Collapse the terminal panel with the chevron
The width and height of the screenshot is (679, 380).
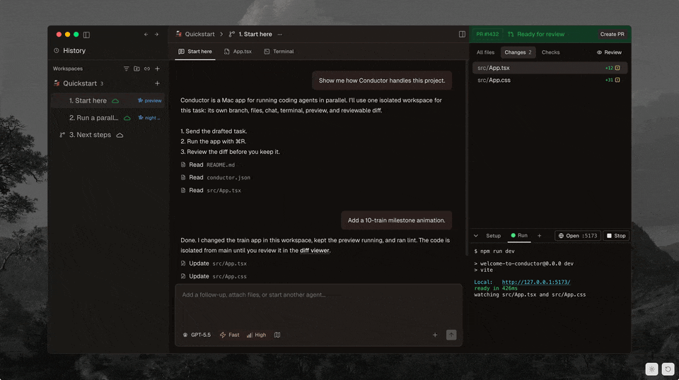click(x=476, y=236)
